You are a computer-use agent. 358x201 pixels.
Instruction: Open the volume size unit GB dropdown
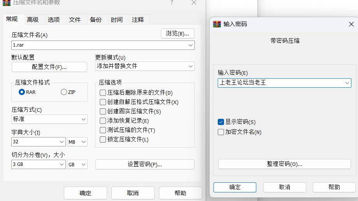point(77,164)
